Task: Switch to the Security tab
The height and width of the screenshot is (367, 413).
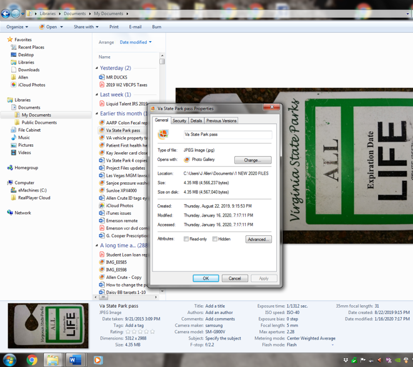Action: (x=179, y=120)
